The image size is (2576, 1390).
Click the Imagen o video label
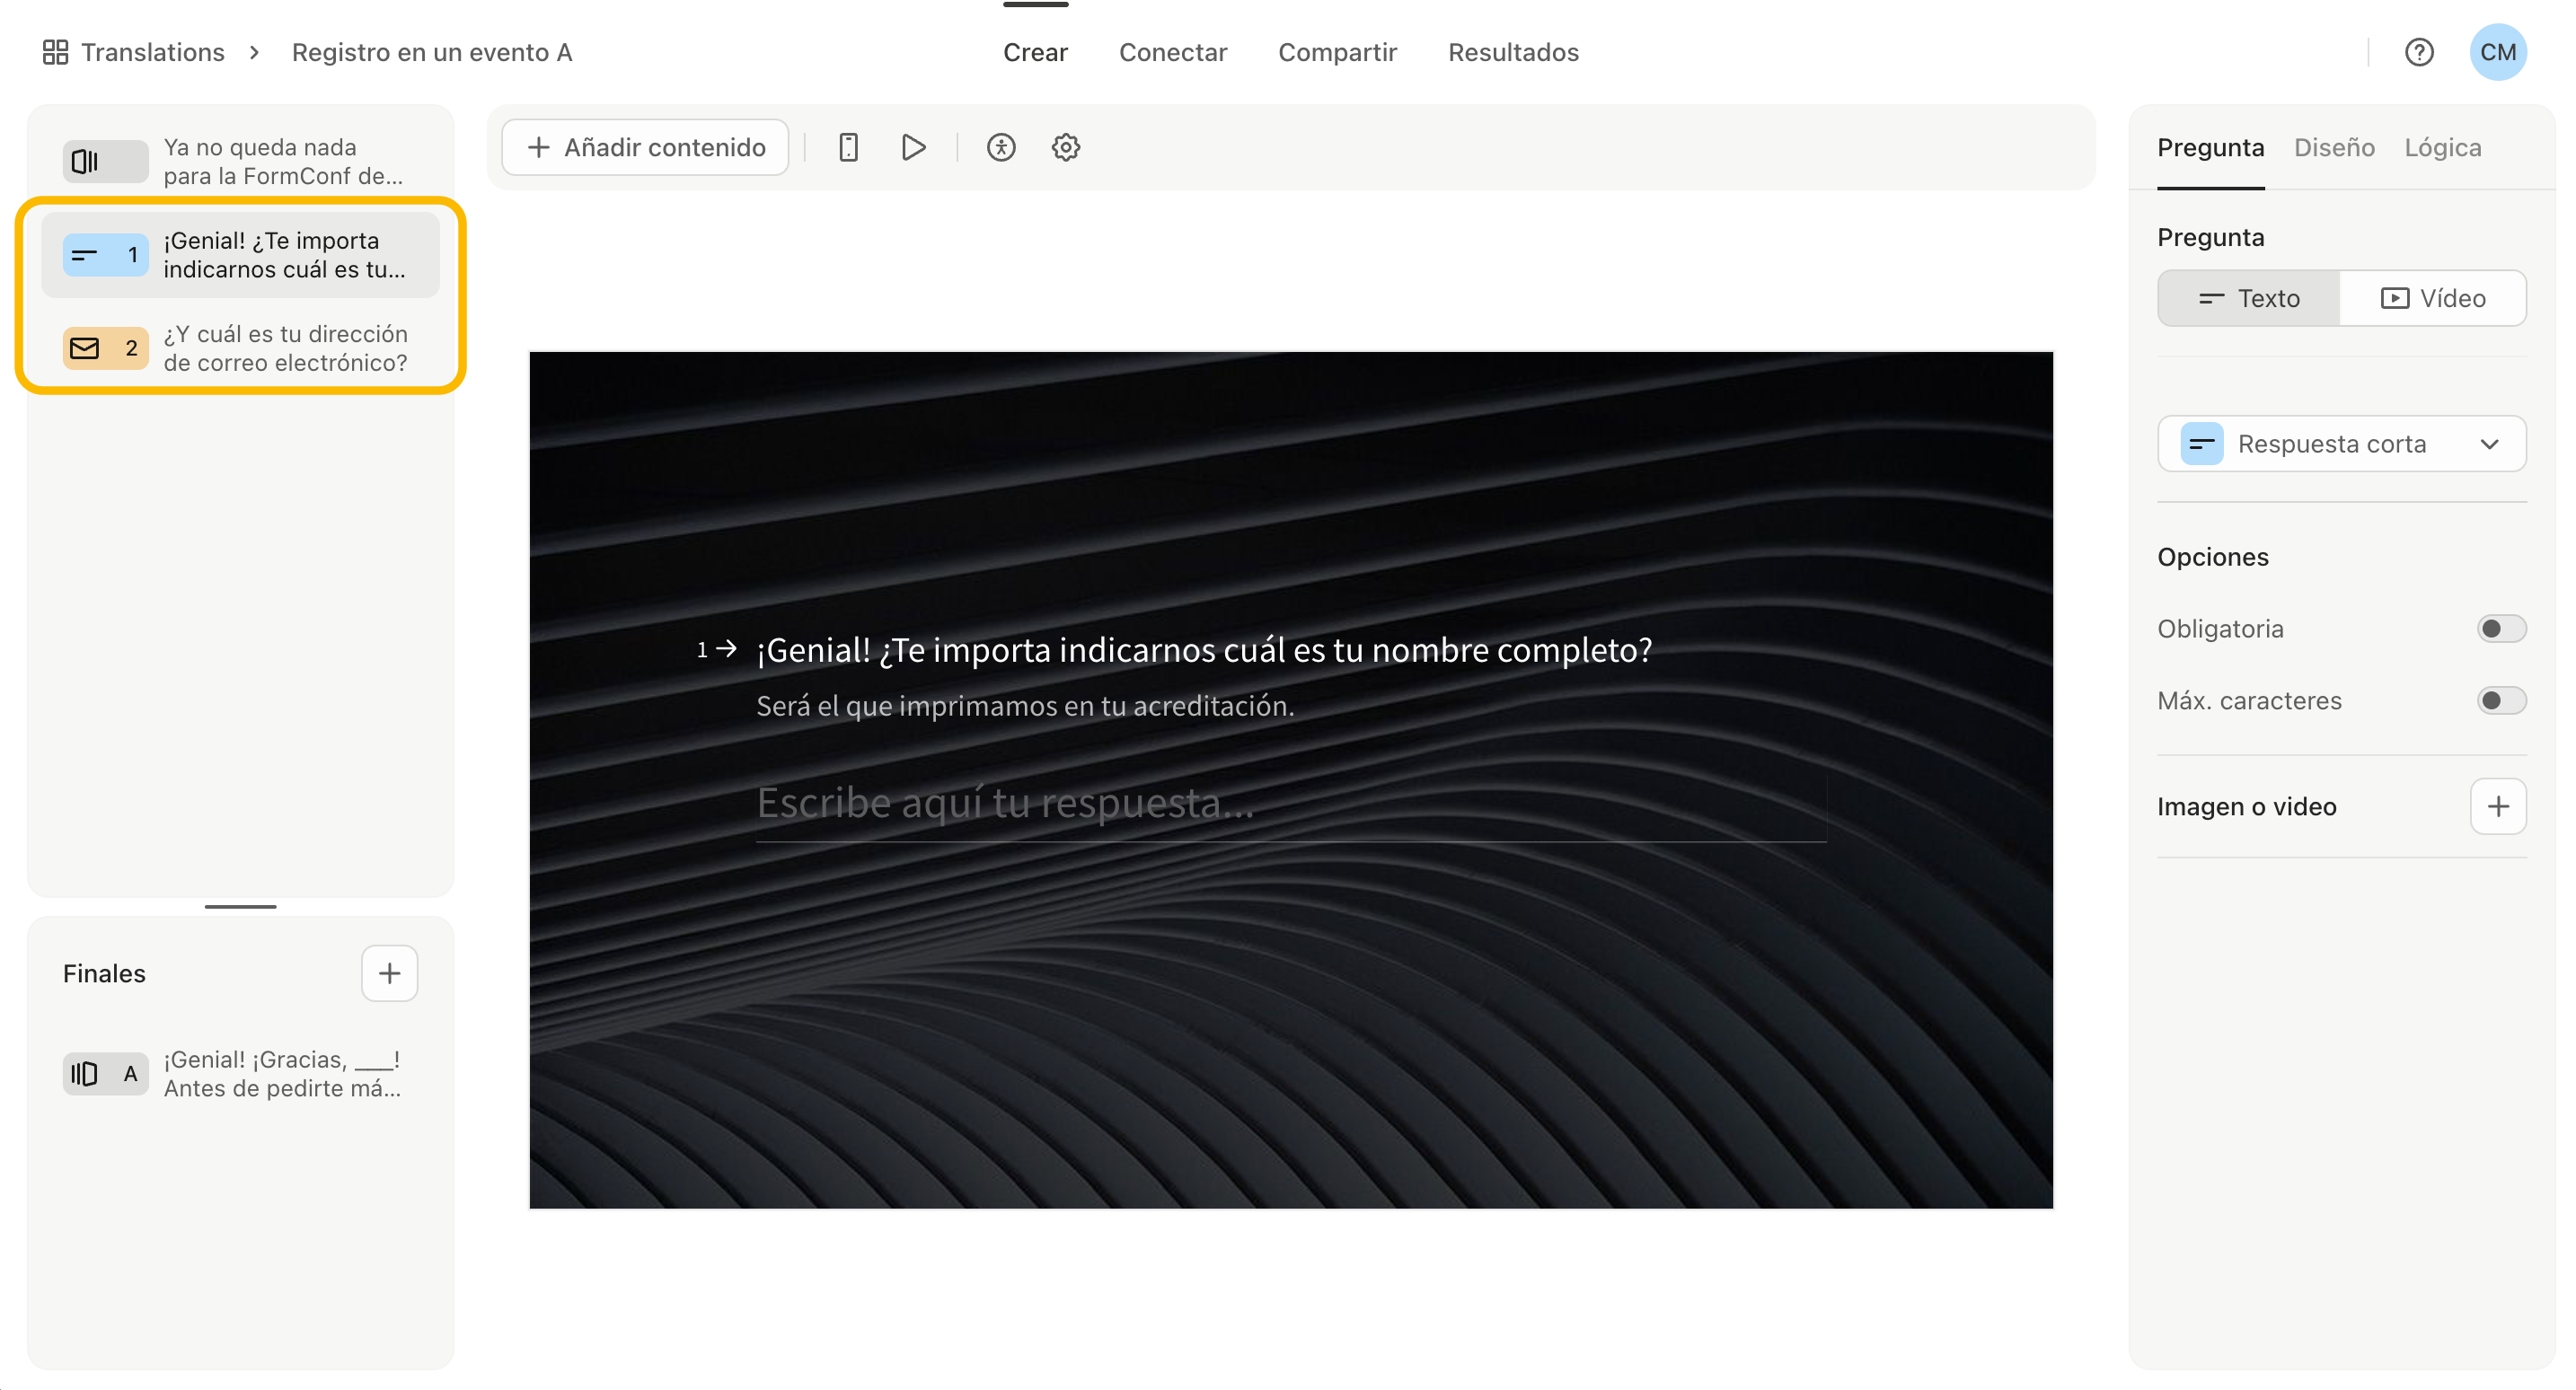click(x=2246, y=806)
